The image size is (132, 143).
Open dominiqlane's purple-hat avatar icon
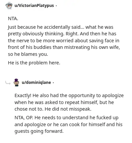pyautogui.click(x=16, y=83)
